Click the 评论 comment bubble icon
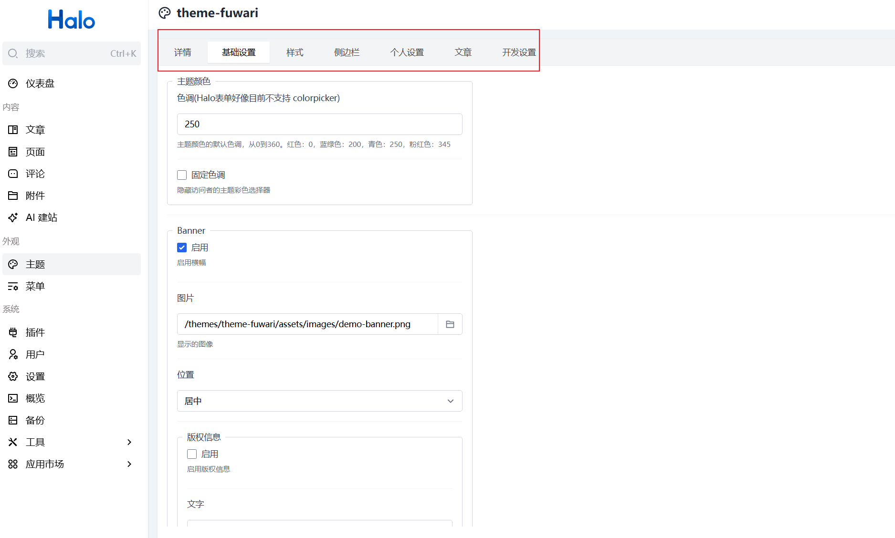 (x=13, y=174)
